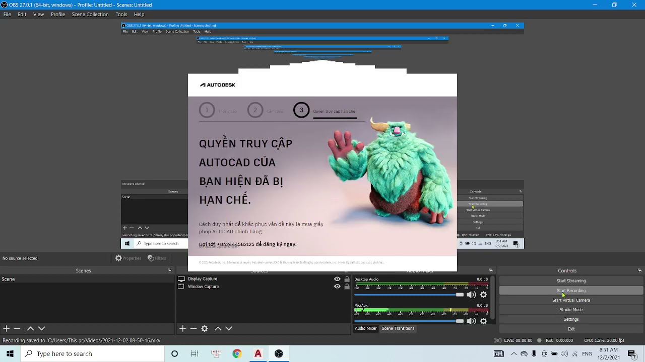Open the Edit menu
Viewport: 645px width, 362px height.
[22, 14]
